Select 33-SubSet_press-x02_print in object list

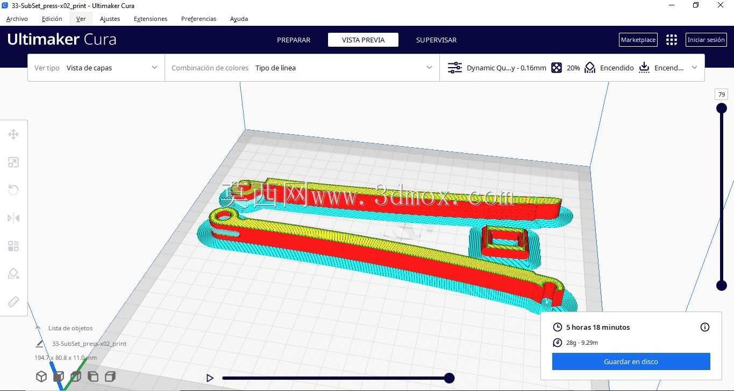tap(89, 344)
